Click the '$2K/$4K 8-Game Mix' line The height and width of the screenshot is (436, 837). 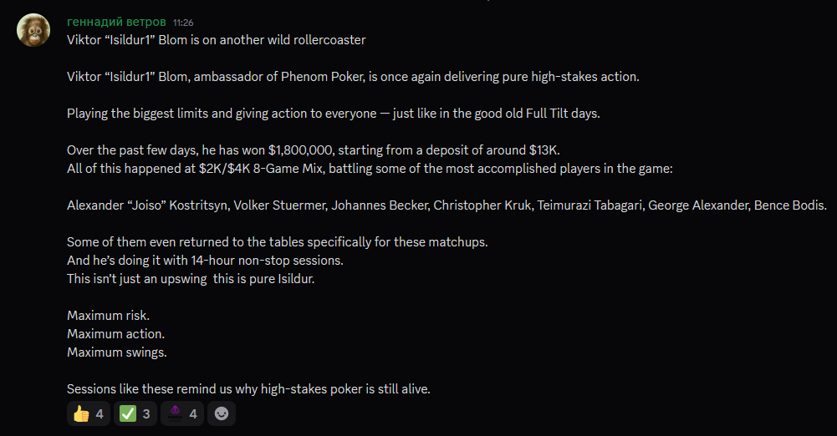pyautogui.click(x=369, y=169)
